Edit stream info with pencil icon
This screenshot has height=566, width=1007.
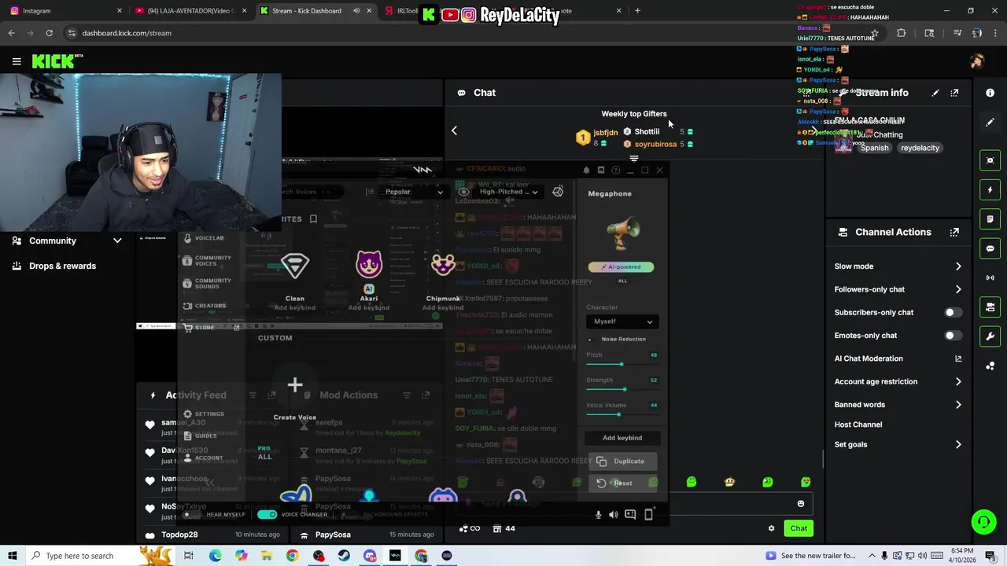pos(935,93)
